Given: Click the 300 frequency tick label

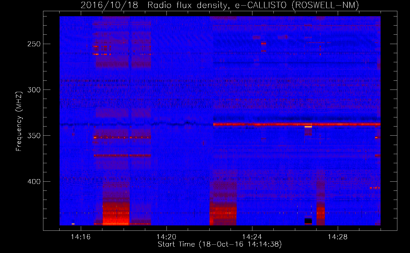Looking at the screenshot, I should [34, 90].
